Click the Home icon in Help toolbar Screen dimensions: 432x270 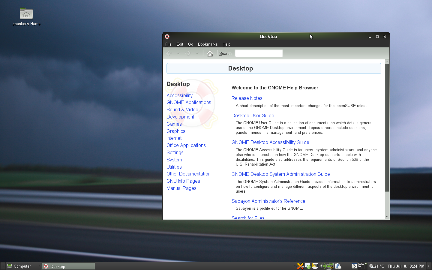[x=210, y=53]
